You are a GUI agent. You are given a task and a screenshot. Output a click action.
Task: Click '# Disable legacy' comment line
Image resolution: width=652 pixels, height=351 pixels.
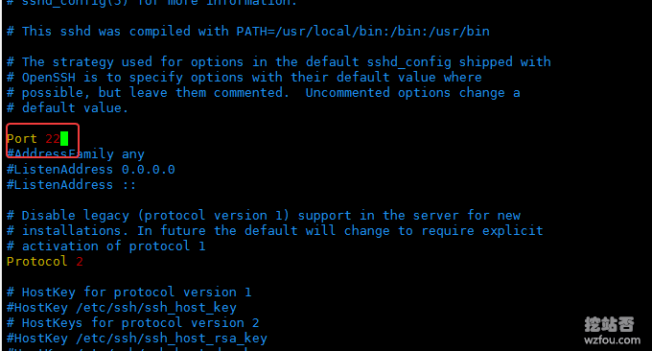pyautogui.click(x=264, y=216)
